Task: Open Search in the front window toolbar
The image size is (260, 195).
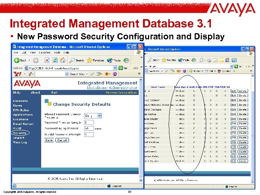Action: pyautogui.click(x=77, y=60)
